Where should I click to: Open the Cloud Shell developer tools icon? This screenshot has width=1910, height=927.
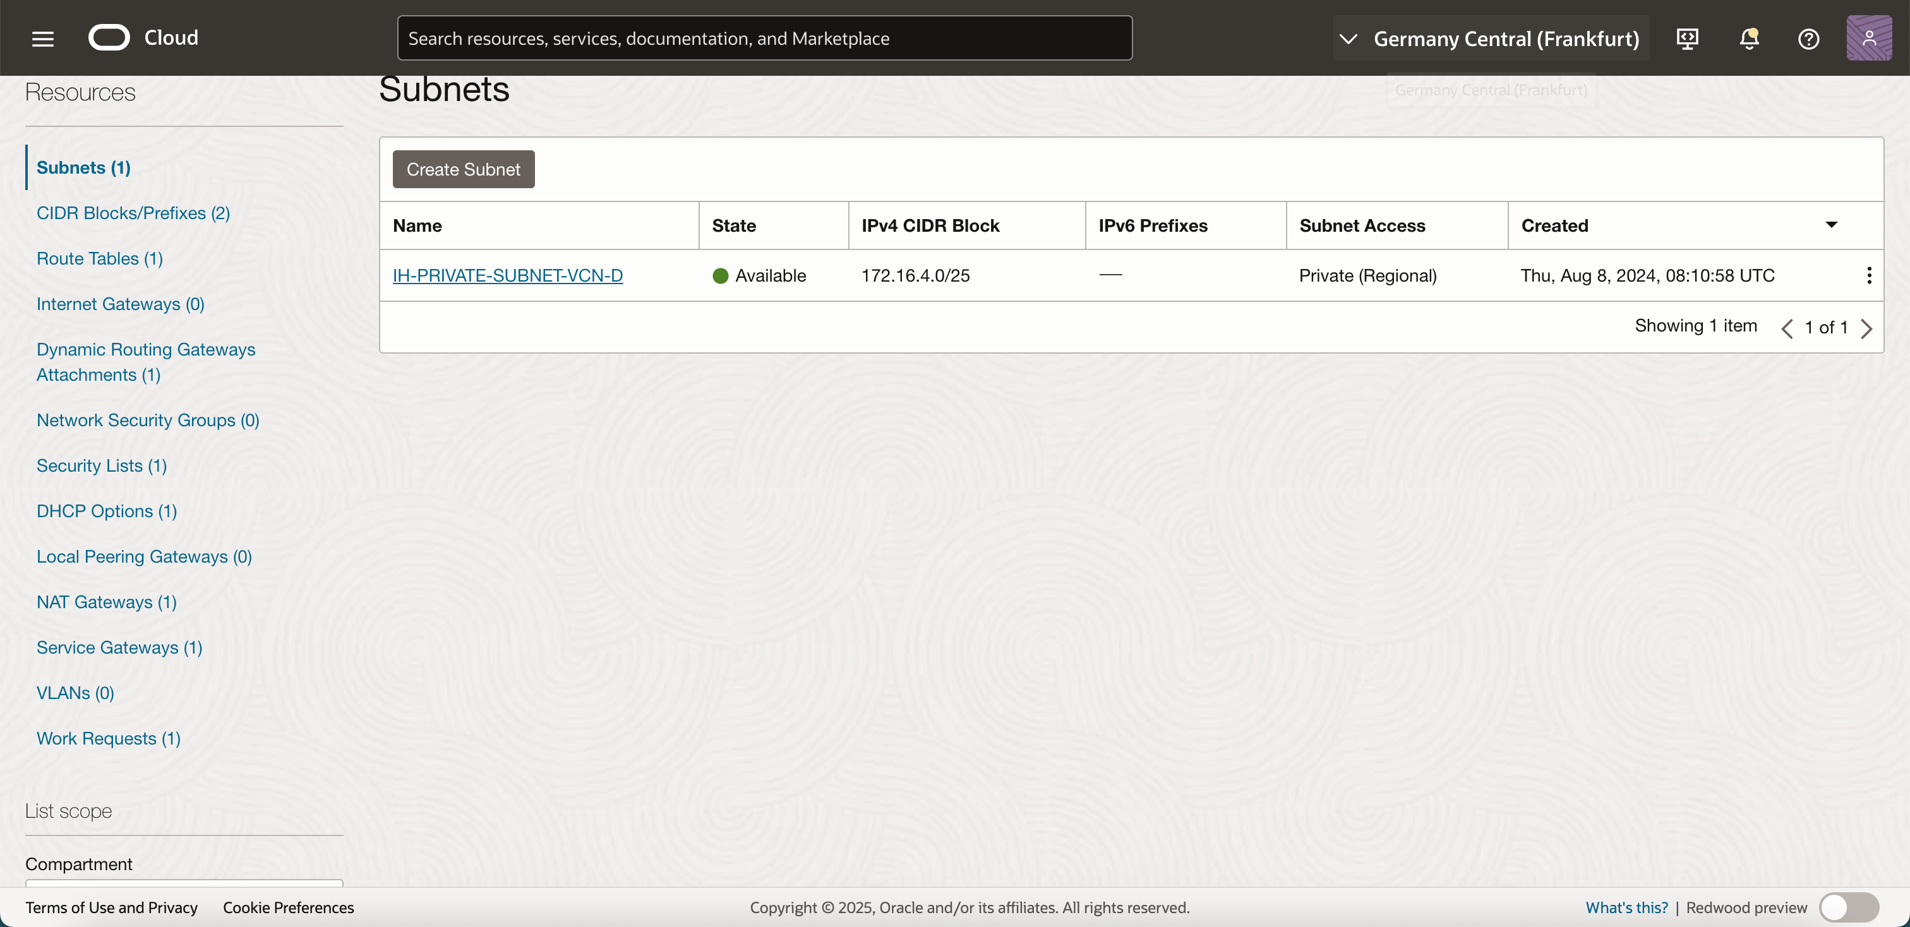[x=1688, y=39]
